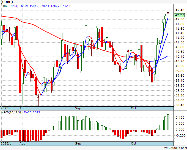
Task: Click the green current price box 42.27
Action: (179, 15)
